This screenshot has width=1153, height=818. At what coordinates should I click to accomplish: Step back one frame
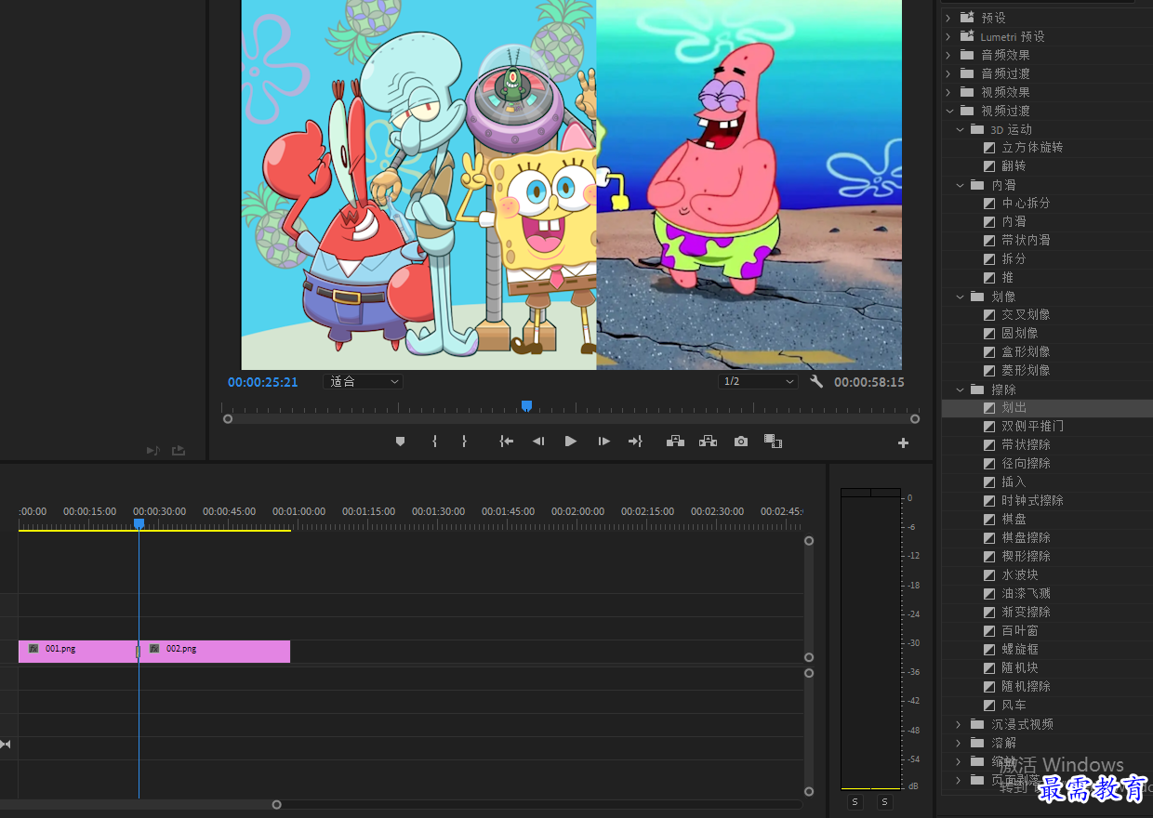tap(538, 442)
